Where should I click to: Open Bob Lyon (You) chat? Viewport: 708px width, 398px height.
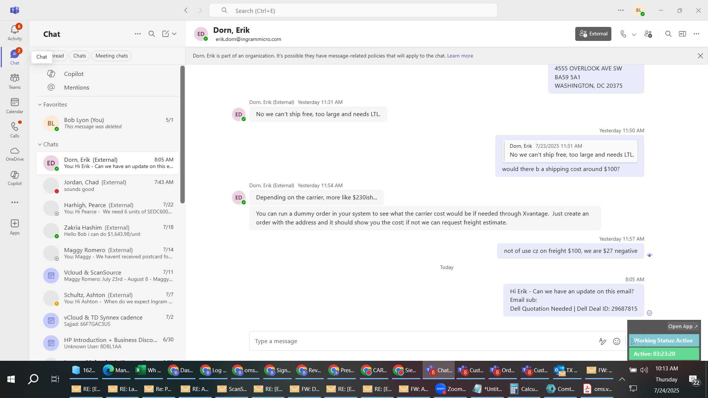[107, 123]
